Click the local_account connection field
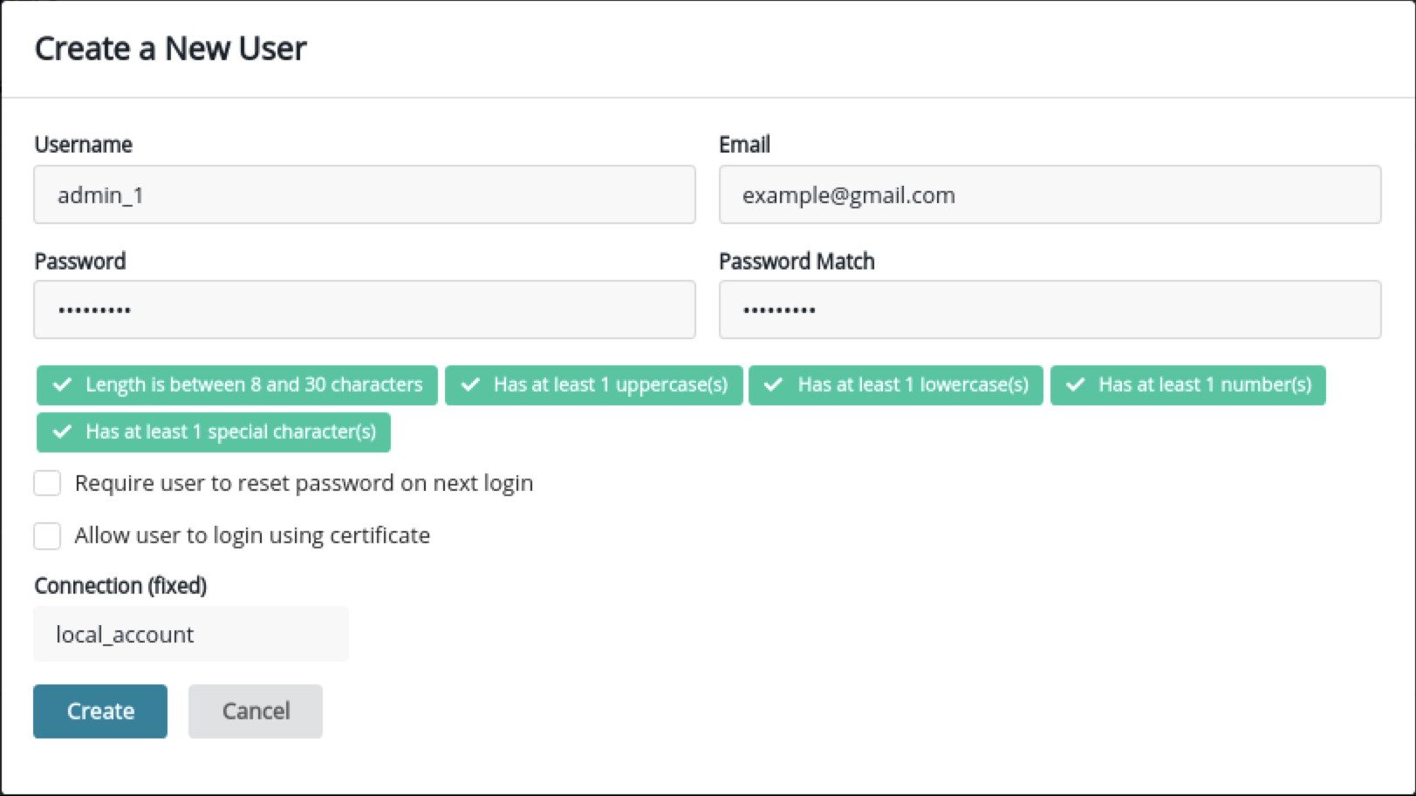The width and height of the screenshot is (1416, 796). point(190,634)
